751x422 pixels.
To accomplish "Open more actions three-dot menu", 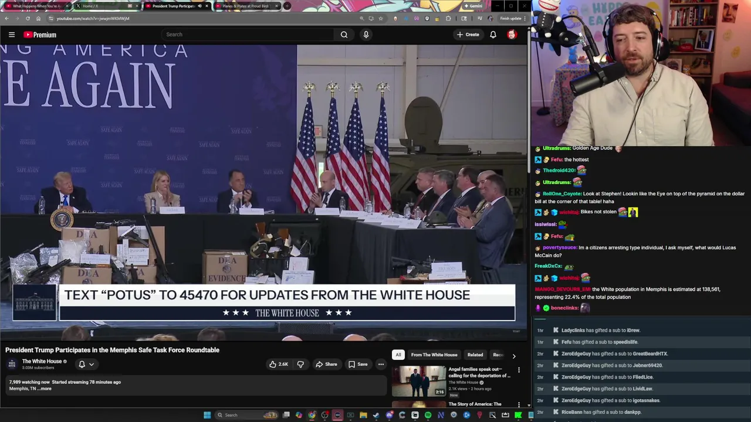I will pyautogui.click(x=381, y=364).
